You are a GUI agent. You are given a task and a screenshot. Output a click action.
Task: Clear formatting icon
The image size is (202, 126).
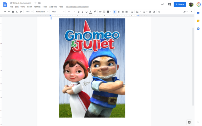159,12
